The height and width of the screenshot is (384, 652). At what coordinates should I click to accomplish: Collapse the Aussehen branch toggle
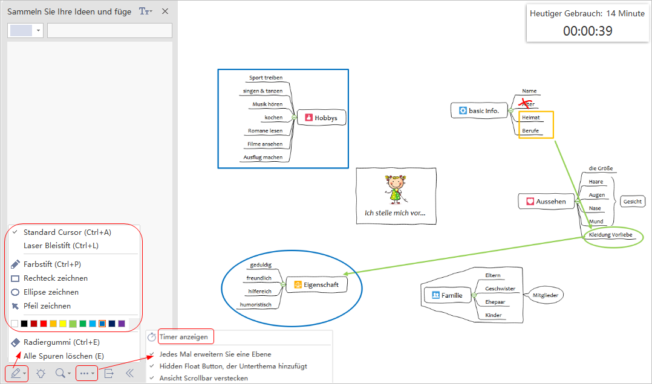pos(578,201)
